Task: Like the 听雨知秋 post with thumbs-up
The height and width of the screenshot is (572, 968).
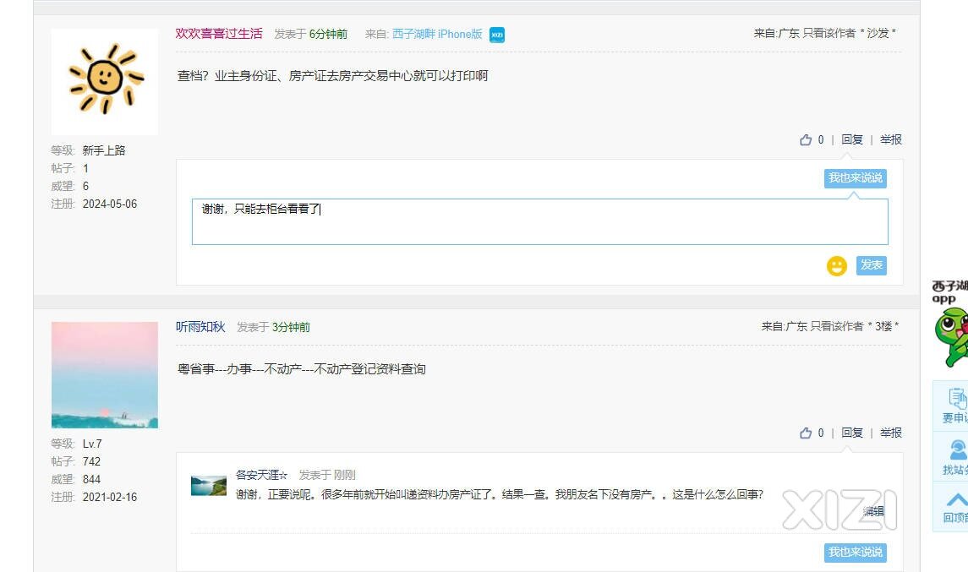Action: click(806, 433)
